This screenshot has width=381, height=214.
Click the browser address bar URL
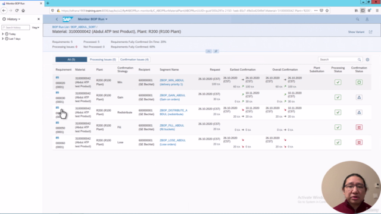(186, 11)
